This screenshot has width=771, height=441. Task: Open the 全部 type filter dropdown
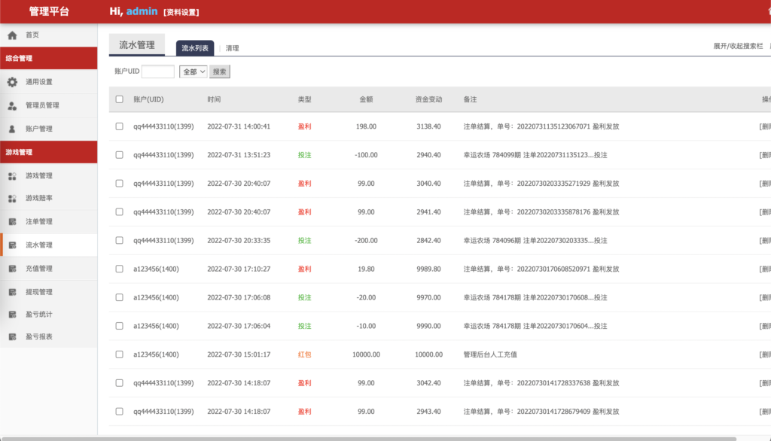[x=193, y=71]
